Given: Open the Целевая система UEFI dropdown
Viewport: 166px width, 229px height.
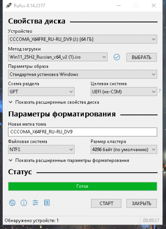Looking at the screenshot, I should tap(124, 92).
